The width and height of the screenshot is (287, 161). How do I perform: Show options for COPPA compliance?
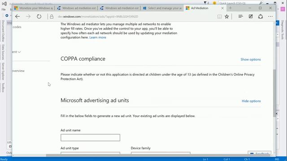coord(251,59)
